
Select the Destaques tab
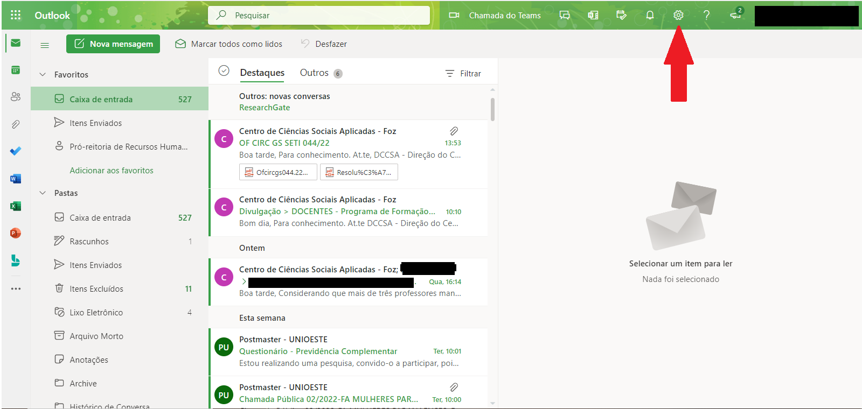coord(262,73)
